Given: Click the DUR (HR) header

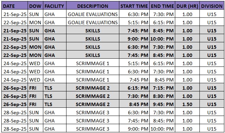Looking at the screenshot, I should pos(187,6).
